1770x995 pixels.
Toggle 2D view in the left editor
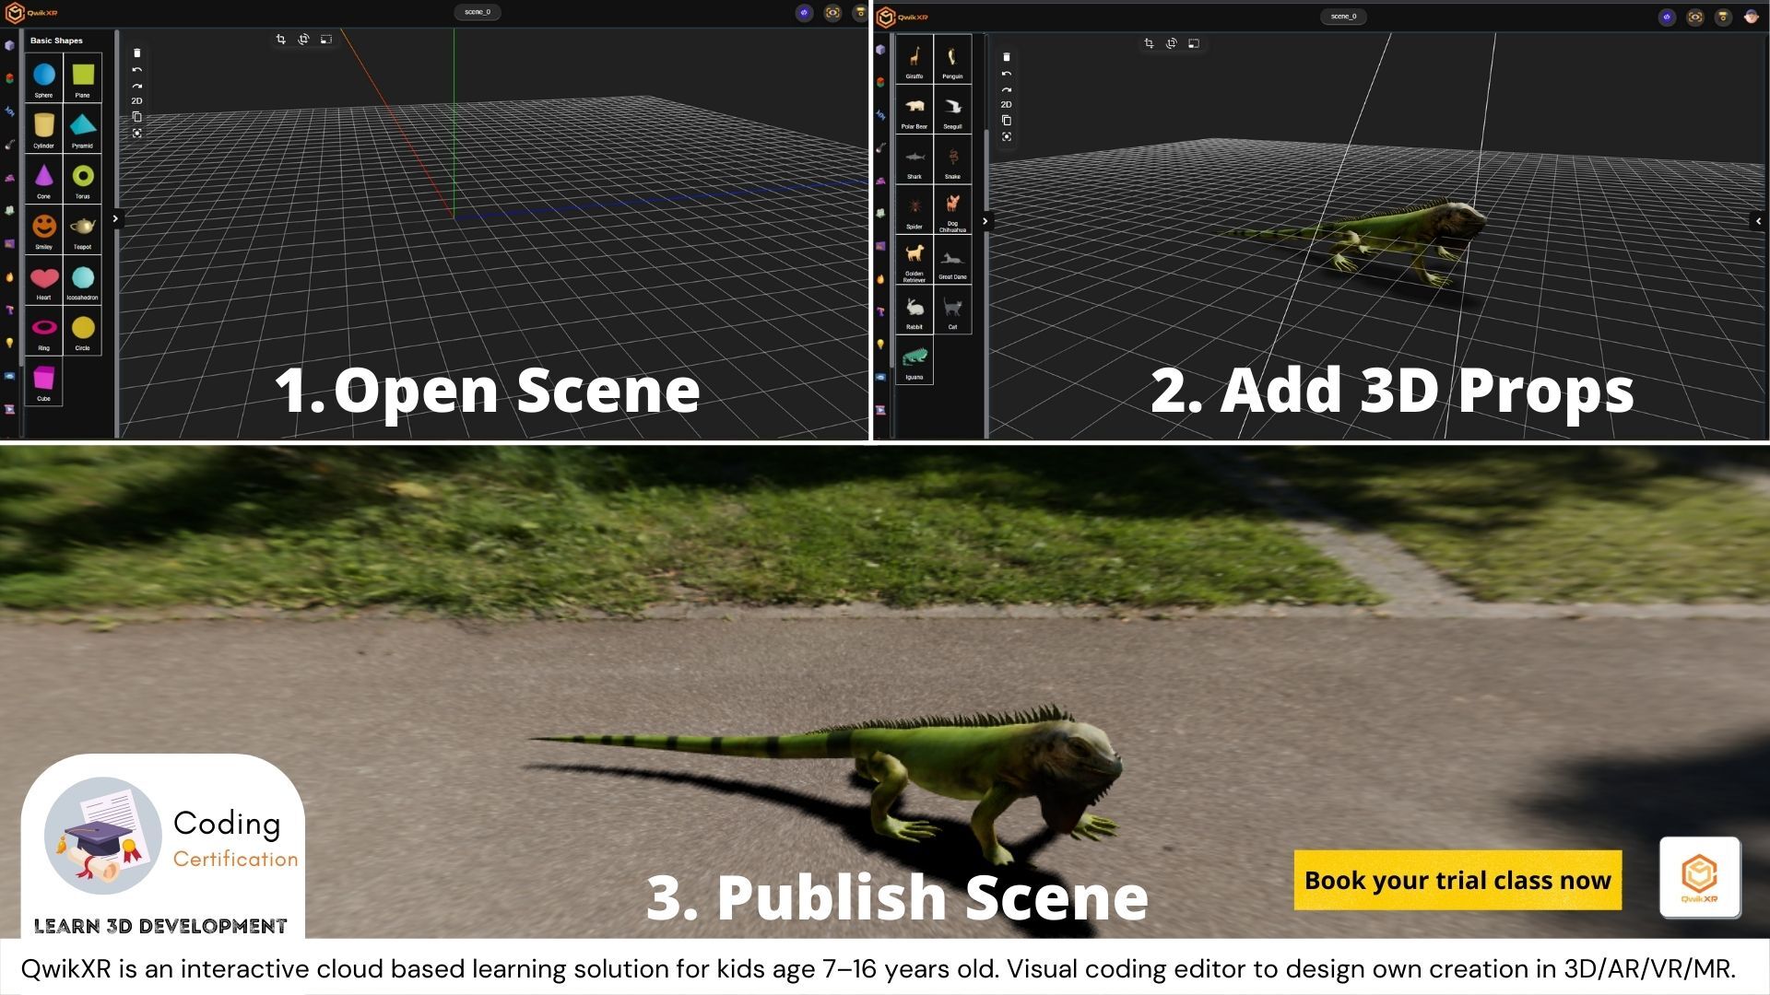click(137, 101)
